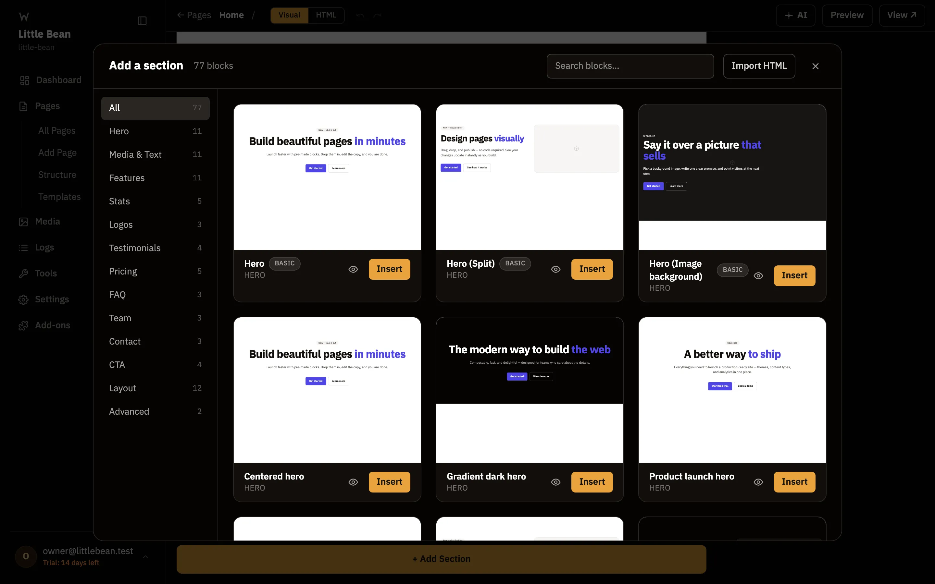The image size is (935, 584).
Task: Click the Add Section button
Action: click(441, 559)
